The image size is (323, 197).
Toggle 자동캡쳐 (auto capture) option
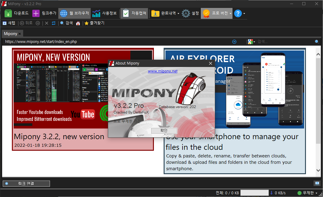pos(134,13)
